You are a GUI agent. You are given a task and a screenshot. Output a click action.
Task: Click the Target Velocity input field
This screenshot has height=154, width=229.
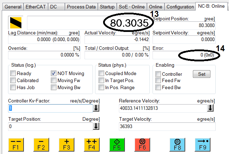(167, 126)
